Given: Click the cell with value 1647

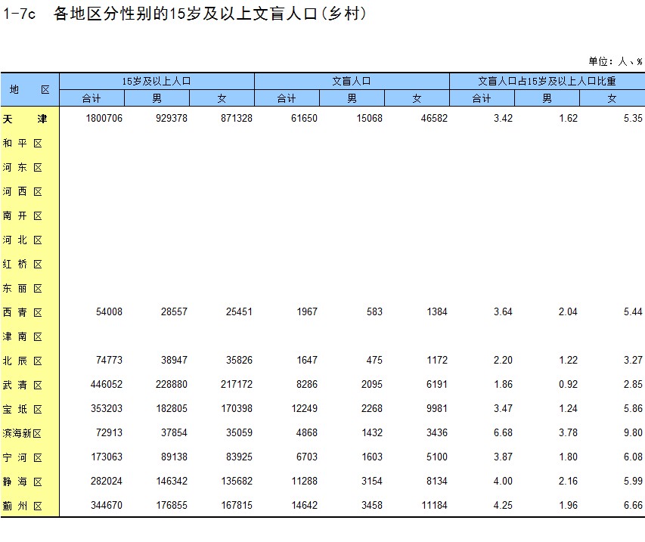Looking at the screenshot, I should tap(307, 361).
